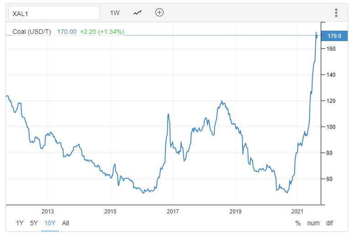Click the XAL1 symbol input field
This screenshot has width=350, height=239.
(53, 13)
